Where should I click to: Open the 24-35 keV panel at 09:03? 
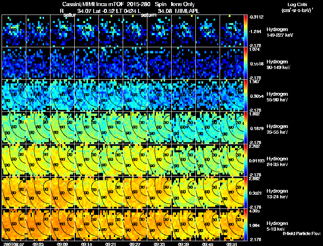pos(38,160)
